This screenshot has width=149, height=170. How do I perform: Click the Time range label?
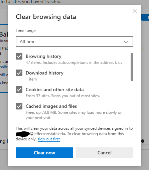click(x=26, y=31)
